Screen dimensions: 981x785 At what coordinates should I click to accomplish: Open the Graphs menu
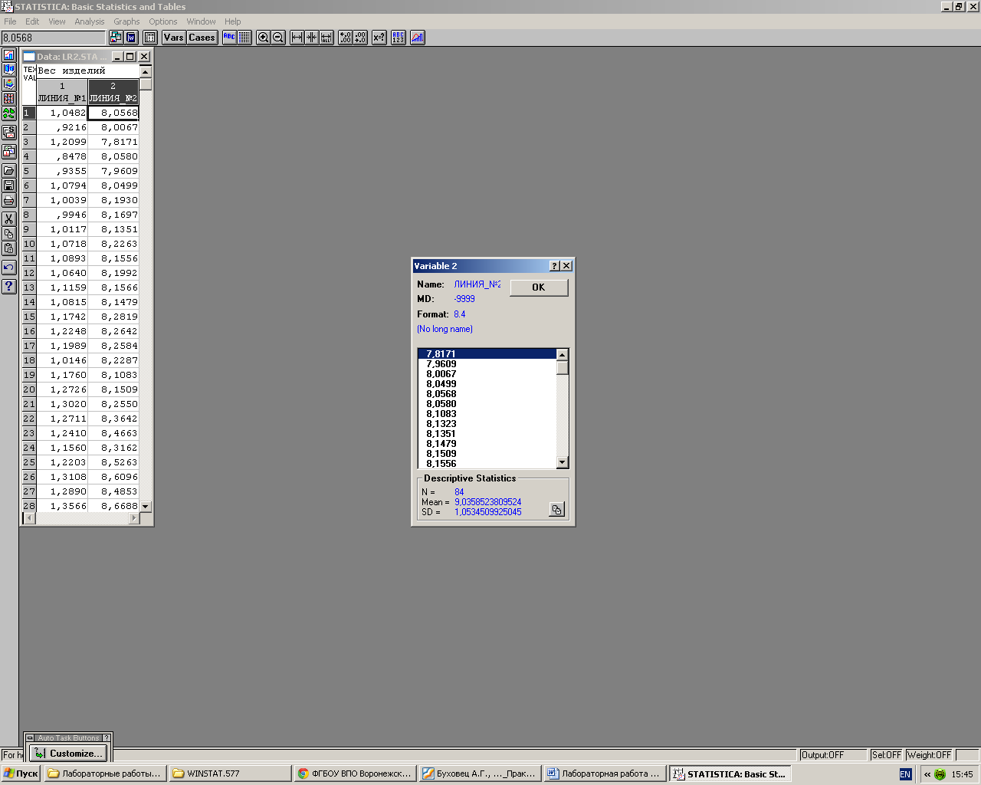[126, 21]
